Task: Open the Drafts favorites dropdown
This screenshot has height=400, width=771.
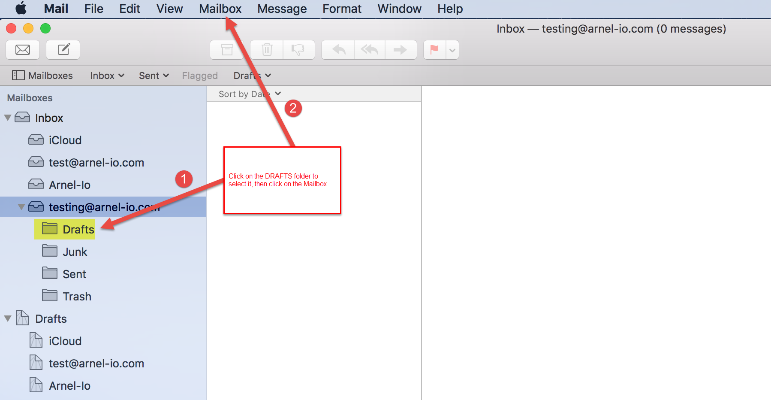Action: coord(253,76)
